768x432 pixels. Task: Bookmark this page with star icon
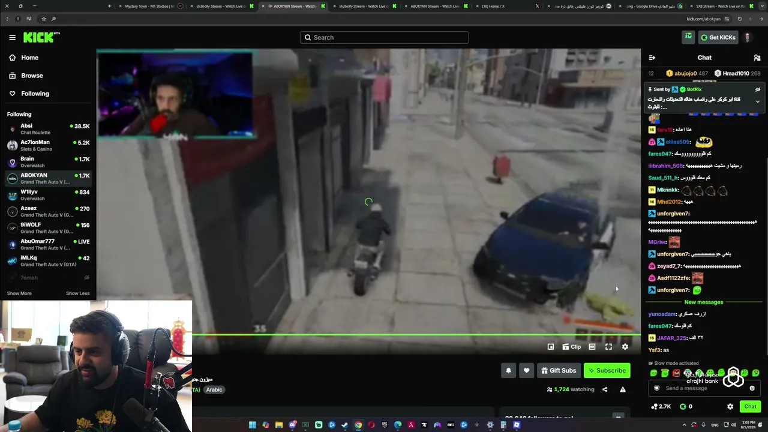tap(43, 19)
